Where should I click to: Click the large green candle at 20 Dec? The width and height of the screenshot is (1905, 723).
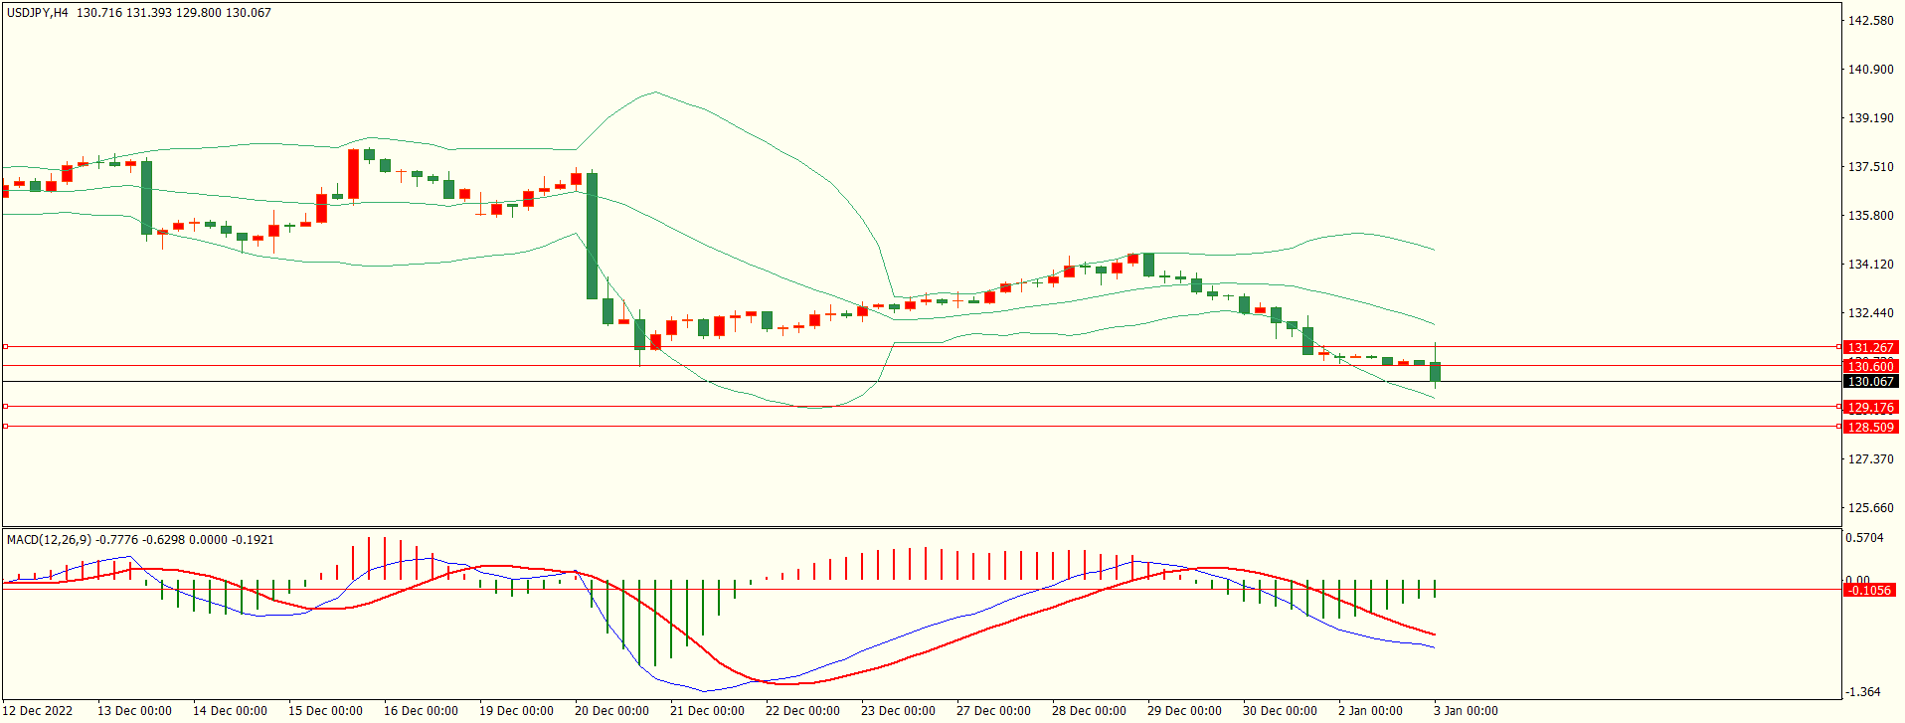(593, 236)
